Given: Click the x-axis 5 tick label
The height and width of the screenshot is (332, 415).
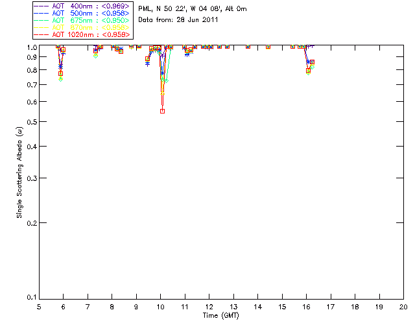Looking at the screenshot, I should pos(39,307).
